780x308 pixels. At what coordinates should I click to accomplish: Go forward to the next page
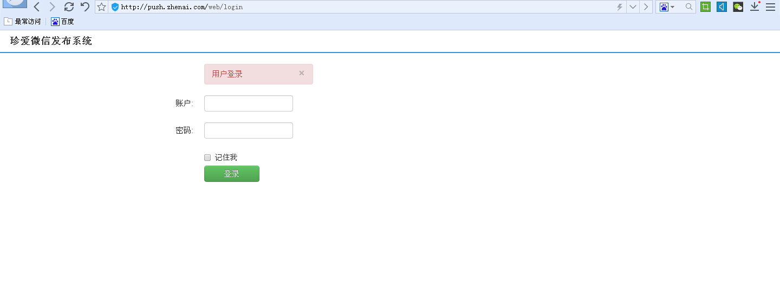click(x=52, y=7)
